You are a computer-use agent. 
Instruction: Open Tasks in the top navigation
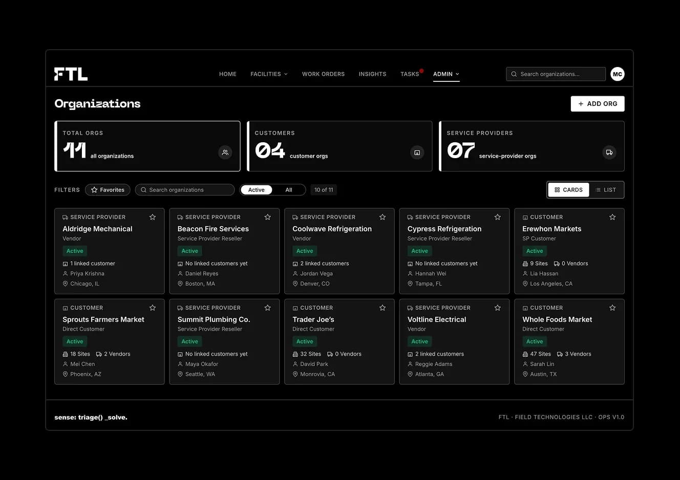coord(410,74)
